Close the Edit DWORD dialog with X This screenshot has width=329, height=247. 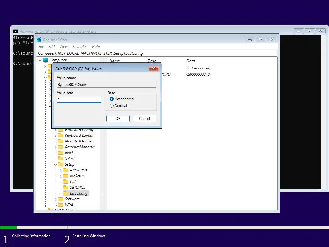tap(154, 69)
